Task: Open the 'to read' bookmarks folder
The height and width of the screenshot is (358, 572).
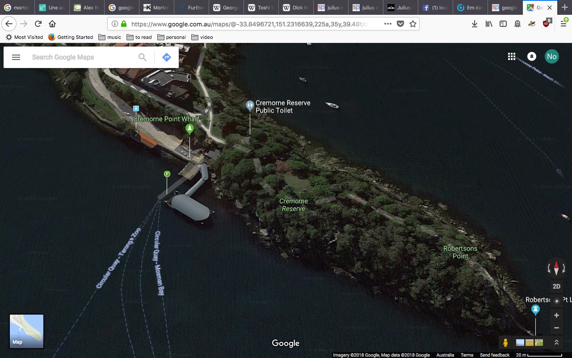Action: pos(139,37)
